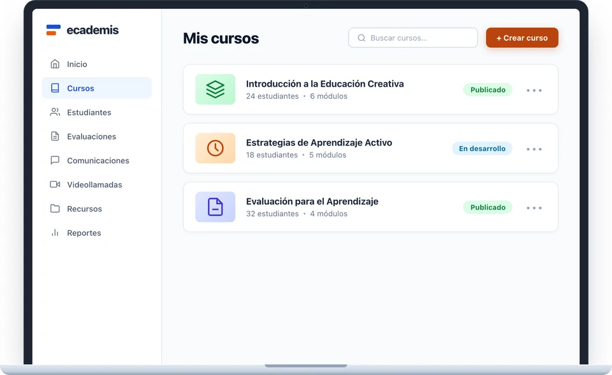Open the options menu for Estrategias de Aprendizaje Activo
This screenshot has width=612, height=375.
tap(534, 149)
